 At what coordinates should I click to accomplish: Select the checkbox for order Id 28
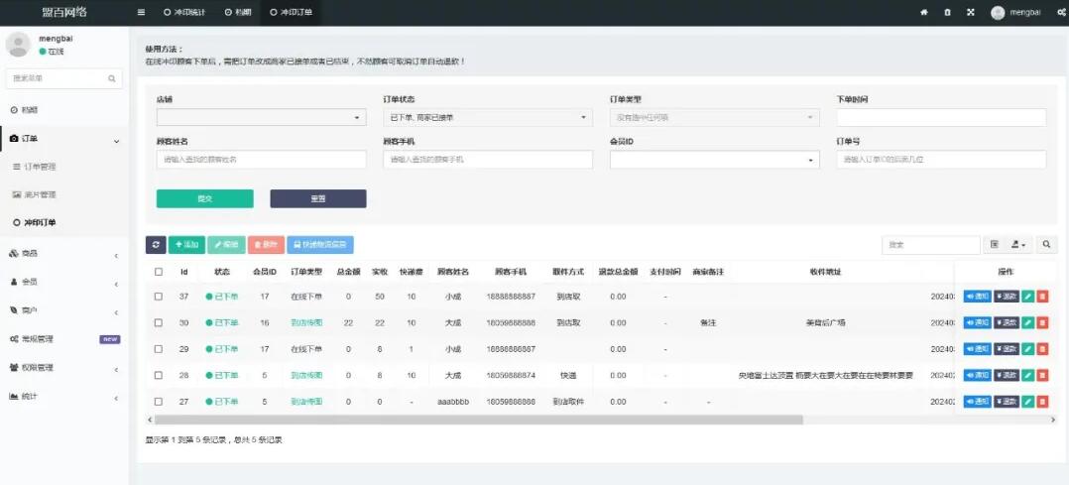(159, 375)
